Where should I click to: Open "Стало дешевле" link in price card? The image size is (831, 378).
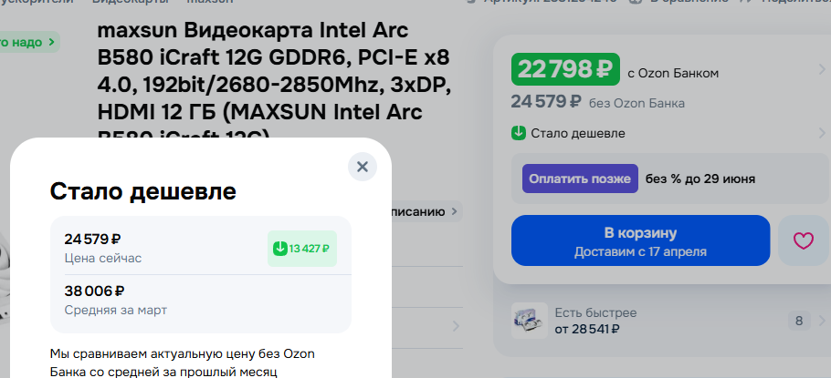pyautogui.click(x=578, y=133)
